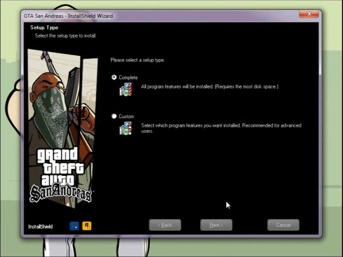Click the 'Custom' option label text
Screen dimensions: 343x257
(x=126, y=116)
